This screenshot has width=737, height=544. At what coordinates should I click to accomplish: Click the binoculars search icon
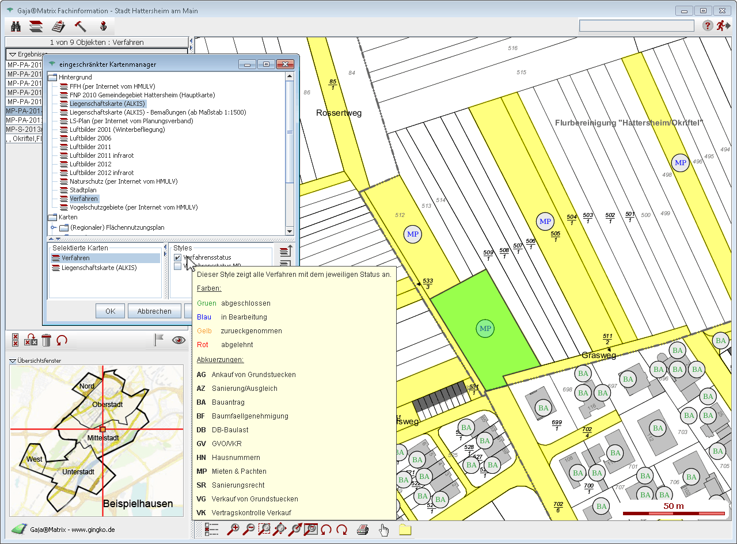tap(16, 26)
